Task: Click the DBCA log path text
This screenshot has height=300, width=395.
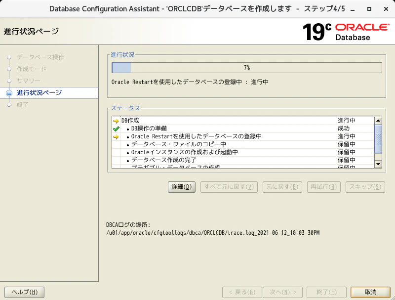Action: click(213, 233)
